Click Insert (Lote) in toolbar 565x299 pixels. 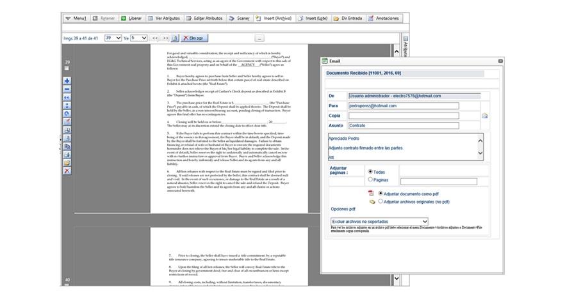313,19
